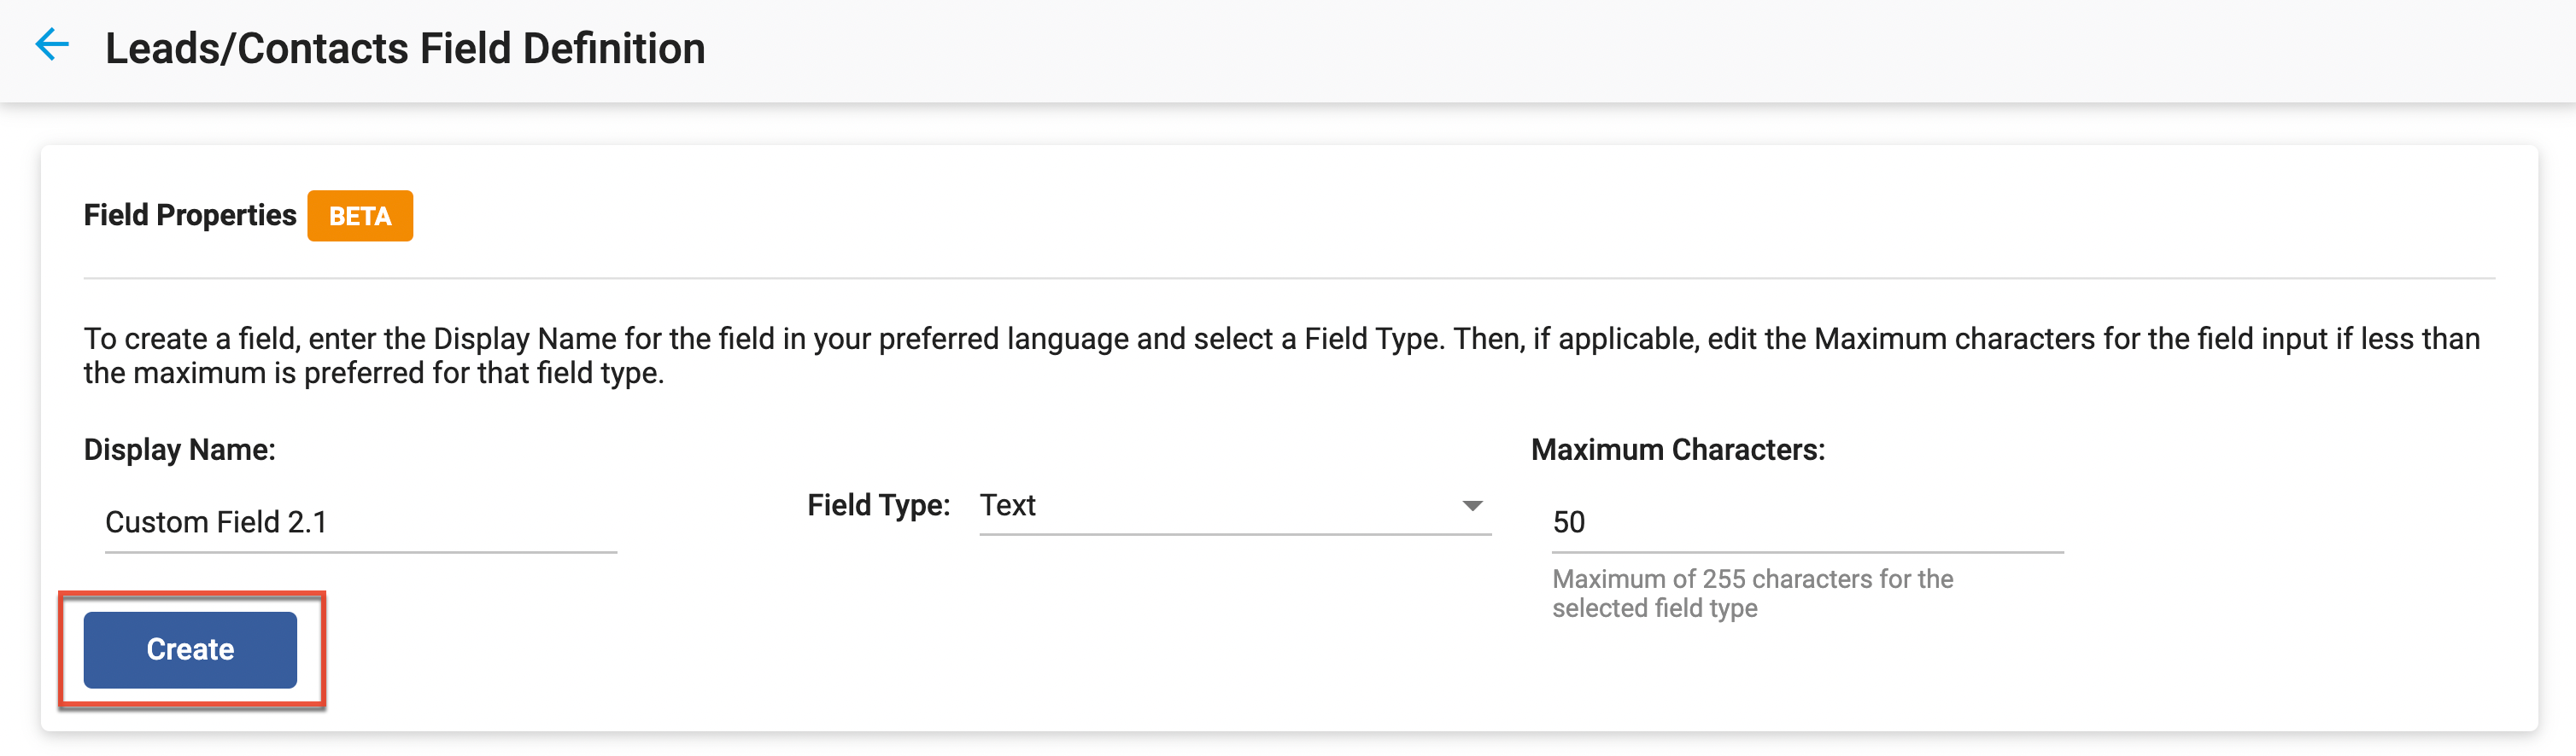Viewport: 2576px width, 756px height.
Task: Click the value 50 in Maximum Characters
Action: [x=1568, y=522]
